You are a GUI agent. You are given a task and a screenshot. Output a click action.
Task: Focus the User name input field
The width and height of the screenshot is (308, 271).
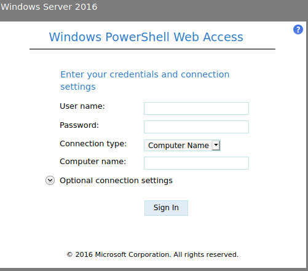[196, 108]
